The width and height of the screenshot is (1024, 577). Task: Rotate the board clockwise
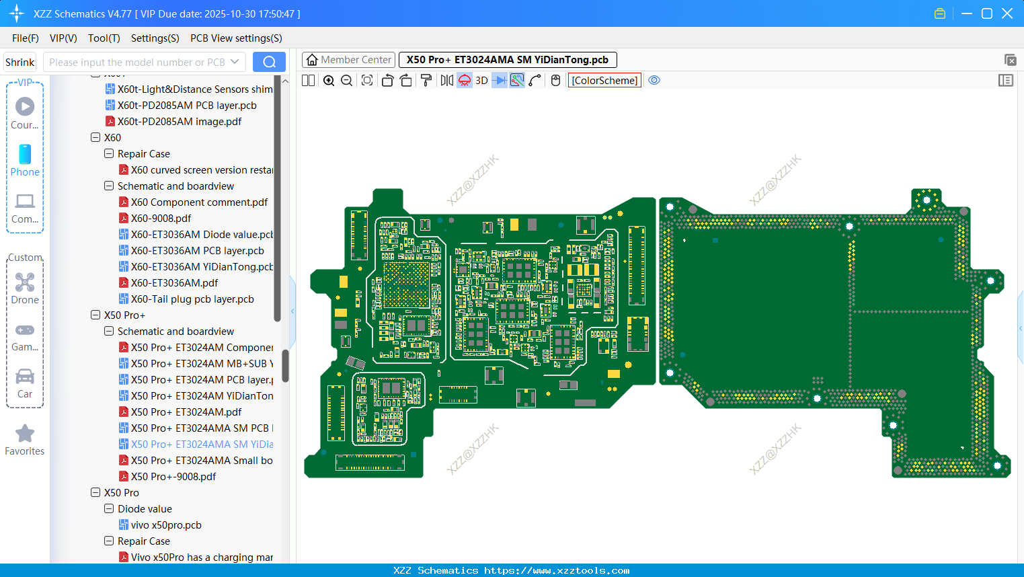[x=406, y=81]
